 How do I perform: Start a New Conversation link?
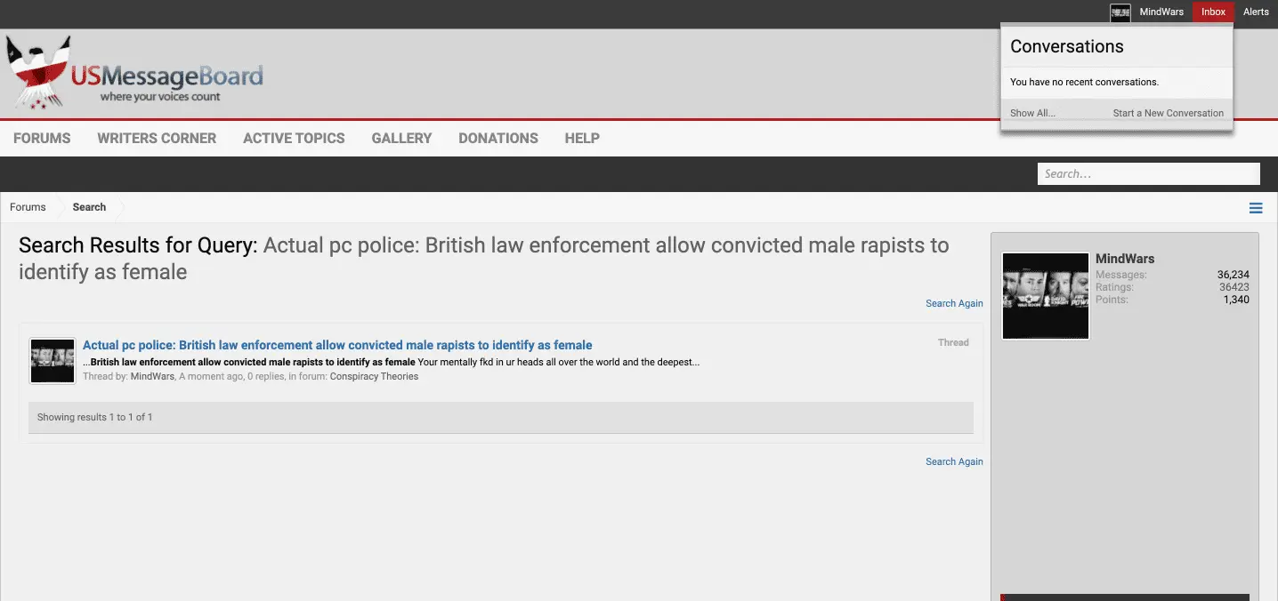coord(1168,114)
